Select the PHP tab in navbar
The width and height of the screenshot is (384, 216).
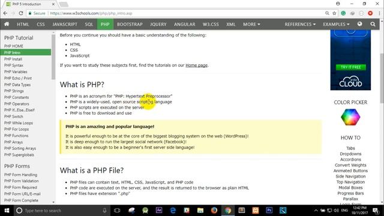point(105,24)
